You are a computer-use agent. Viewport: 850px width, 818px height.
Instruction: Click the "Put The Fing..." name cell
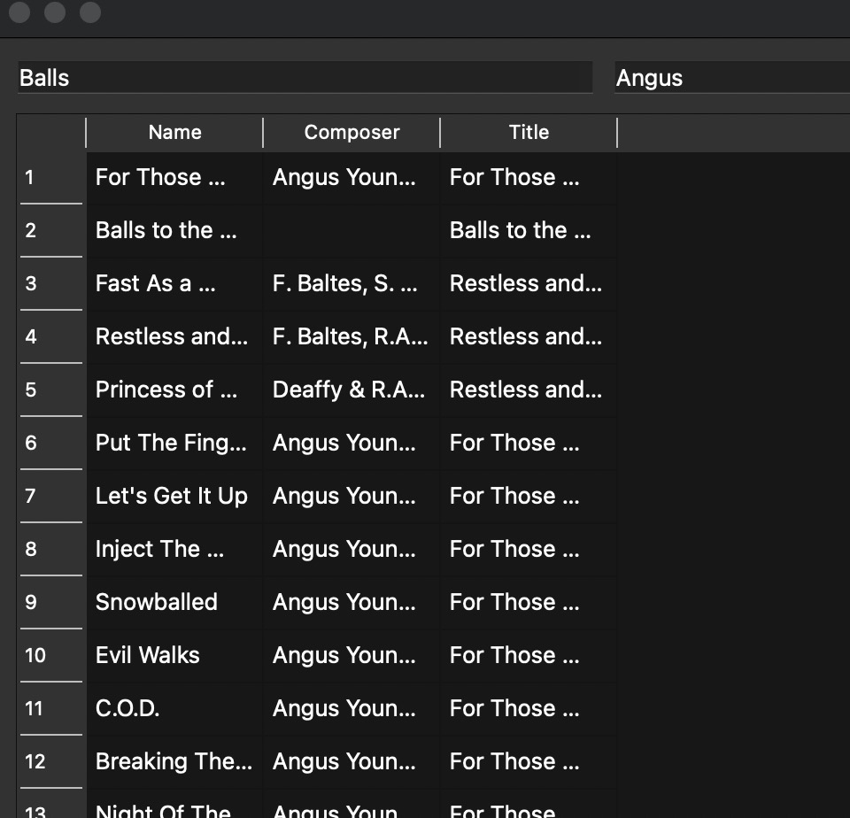click(x=174, y=443)
